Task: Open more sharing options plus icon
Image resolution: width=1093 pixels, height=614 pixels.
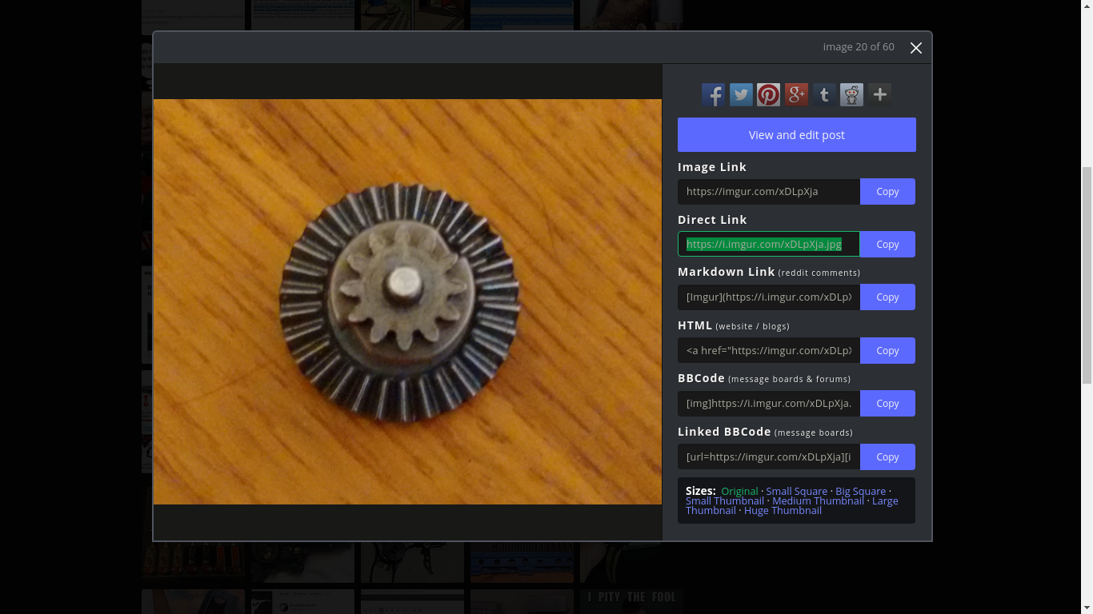Action: pos(879,95)
